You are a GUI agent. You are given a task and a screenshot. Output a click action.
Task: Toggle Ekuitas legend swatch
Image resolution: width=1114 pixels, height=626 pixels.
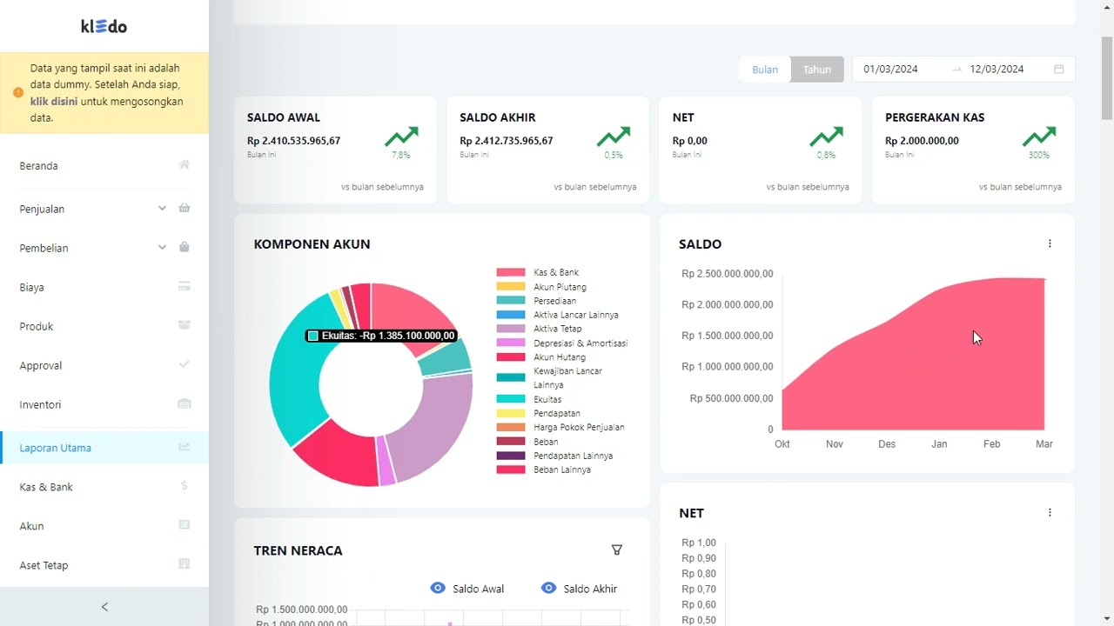pos(511,399)
